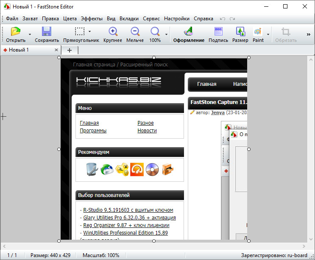The height and width of the screenshot is (260, 315).
Task: Open the Эффекты menu
Action: (92, 19)
